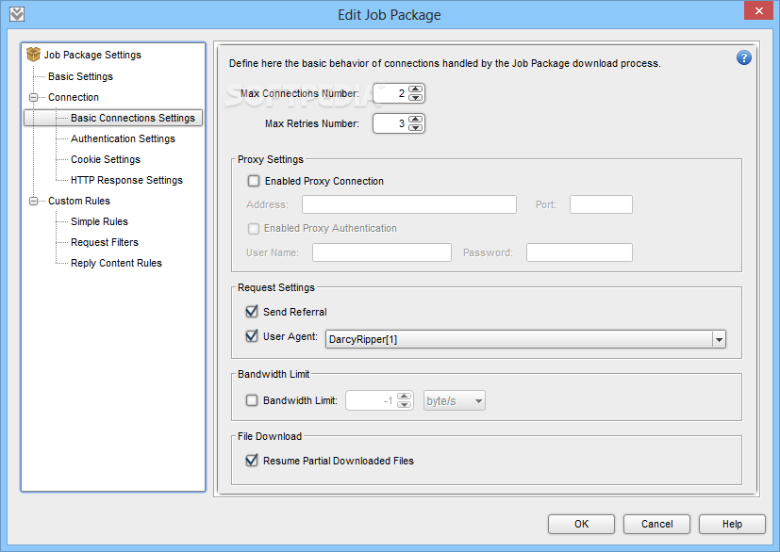Go to Request Filters tree item
Image resolution: width=780 pixels, height=552 pixels.
(x=105, y=242)
